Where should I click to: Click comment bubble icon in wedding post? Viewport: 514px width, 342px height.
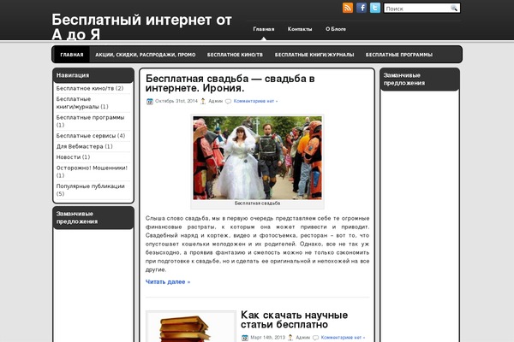(x=229, y=102)
